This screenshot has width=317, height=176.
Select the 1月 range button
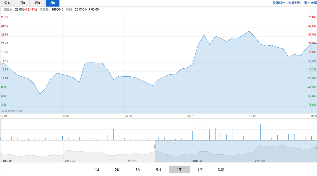click(138, 169)
